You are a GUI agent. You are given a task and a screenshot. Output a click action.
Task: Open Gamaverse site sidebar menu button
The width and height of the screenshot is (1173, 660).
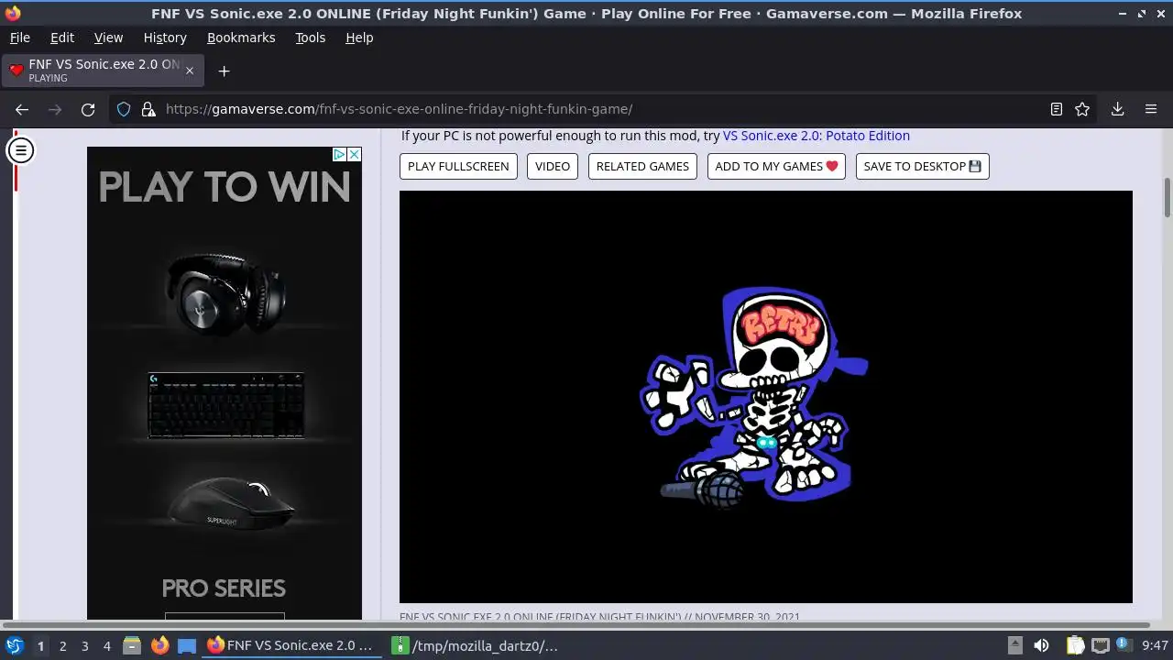pos(20,149)
